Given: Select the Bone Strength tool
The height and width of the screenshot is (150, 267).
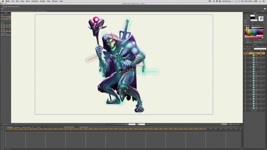Looking at the screenshot, I should coord(2,19).
